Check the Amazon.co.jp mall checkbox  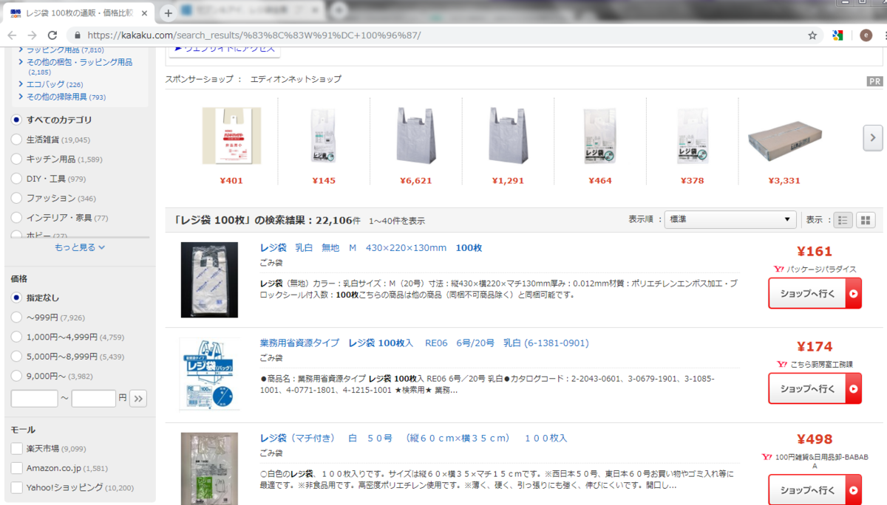[x=17, y=468]
